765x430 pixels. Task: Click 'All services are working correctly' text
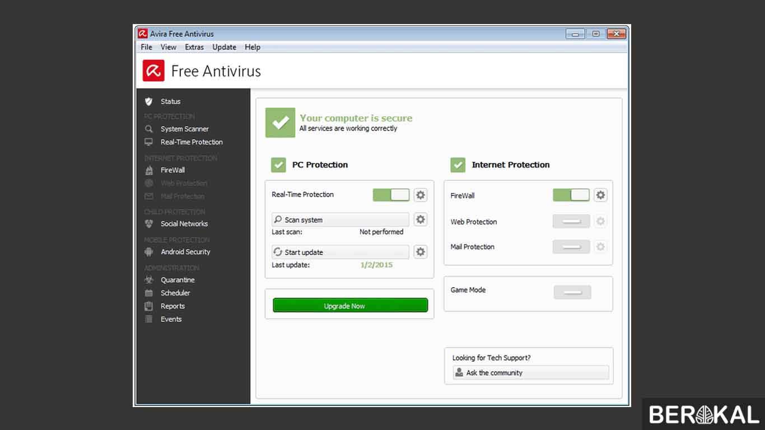click(348, 128)
